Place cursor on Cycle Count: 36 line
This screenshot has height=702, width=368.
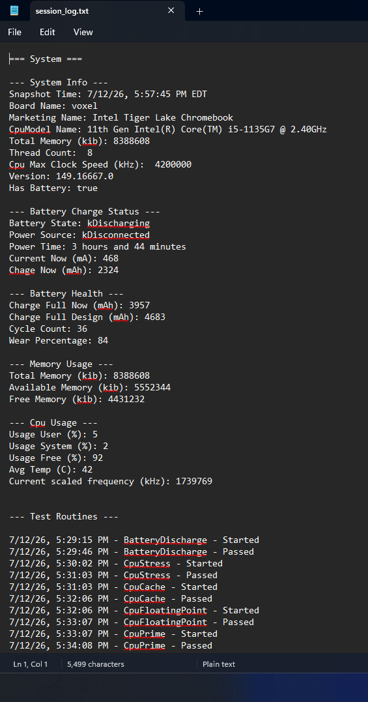pos(48,329)
